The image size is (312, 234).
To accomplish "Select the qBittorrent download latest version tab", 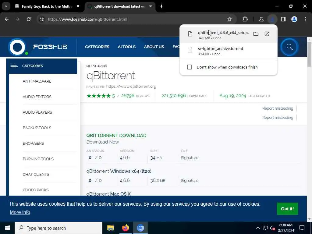I will pos(119,6).
